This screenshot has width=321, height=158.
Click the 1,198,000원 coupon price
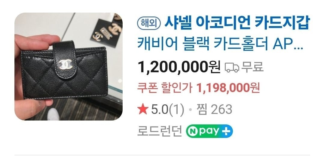tap(228, 88)
